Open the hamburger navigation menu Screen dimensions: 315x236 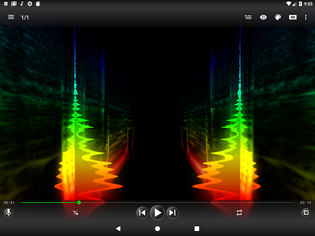pos(11,17)
